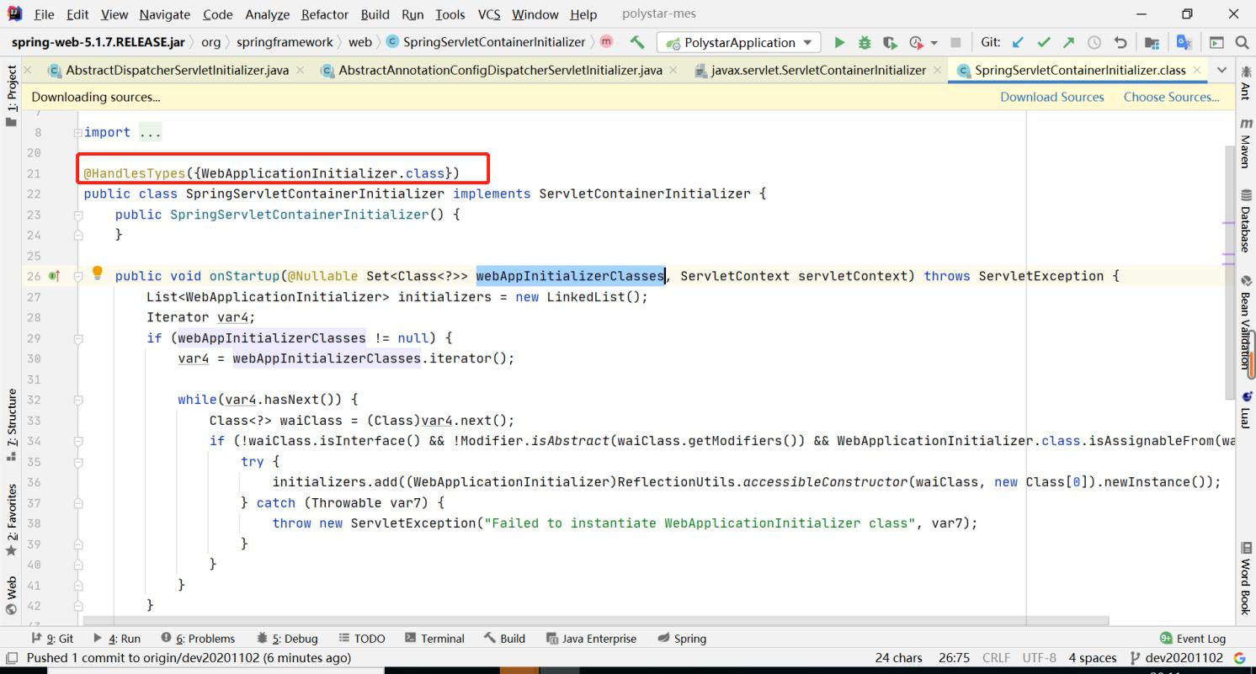Open the Favorites tool window
This screenshot has width=1256, height=674.
[x=10, y=519]
